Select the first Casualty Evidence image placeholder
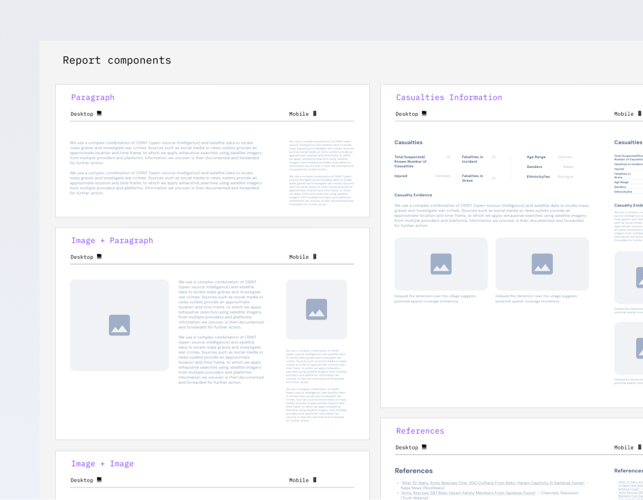The height and width of the screenshot is (500, 643). pos(441,264)
